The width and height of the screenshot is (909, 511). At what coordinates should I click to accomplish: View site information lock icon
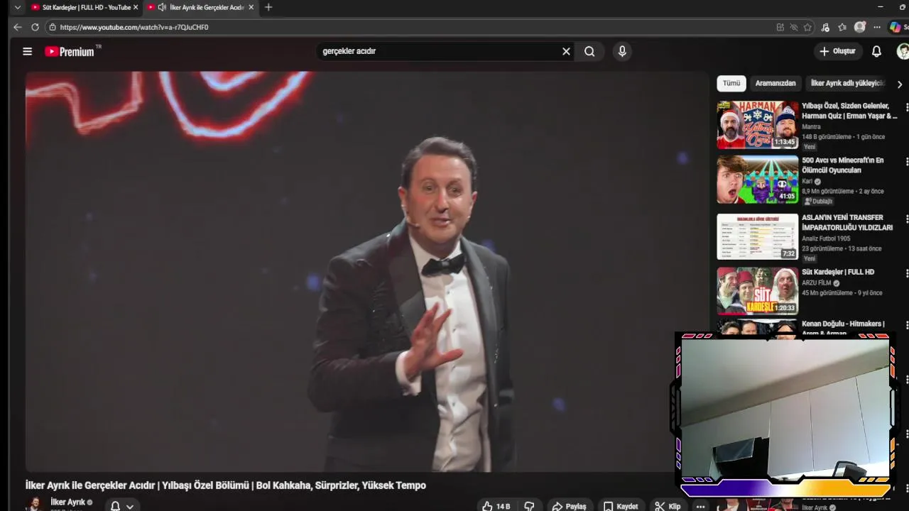pyautogui.click(x=52, y=27)
